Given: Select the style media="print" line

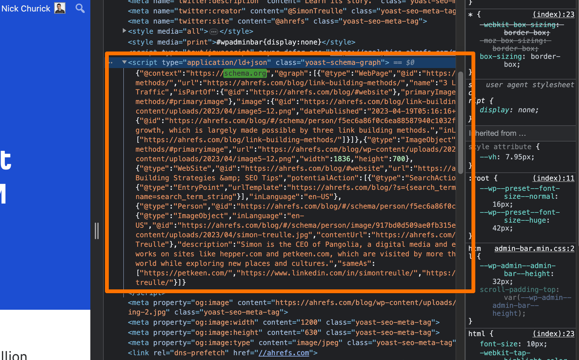Looking at the screenshot, I should pyautogui.click(x=241, y=42).
